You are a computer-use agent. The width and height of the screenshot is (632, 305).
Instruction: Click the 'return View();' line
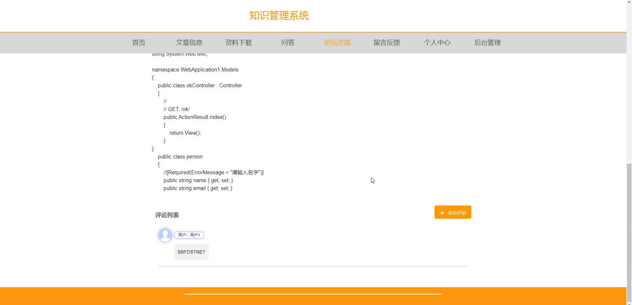click(x=185, y=133)
